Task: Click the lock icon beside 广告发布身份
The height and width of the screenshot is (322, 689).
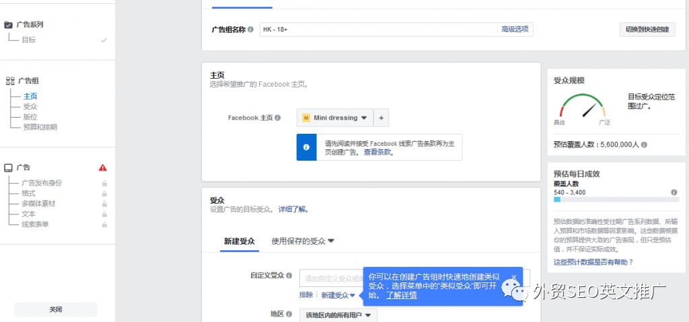Action: coord(104,184)
